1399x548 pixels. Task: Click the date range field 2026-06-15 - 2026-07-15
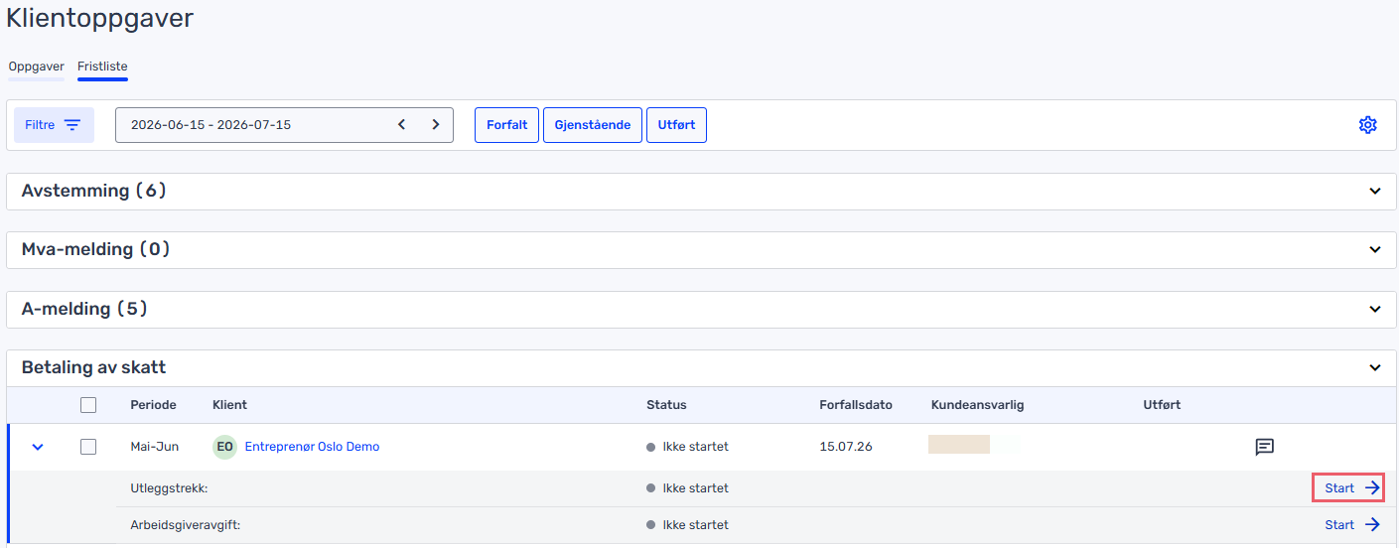tap(284, 125)
